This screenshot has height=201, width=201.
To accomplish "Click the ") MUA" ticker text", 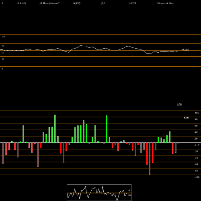I will [x=133, y=3].
